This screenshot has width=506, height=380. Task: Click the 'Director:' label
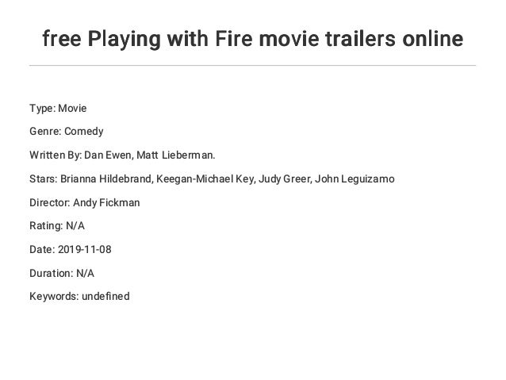coord(50,203)
